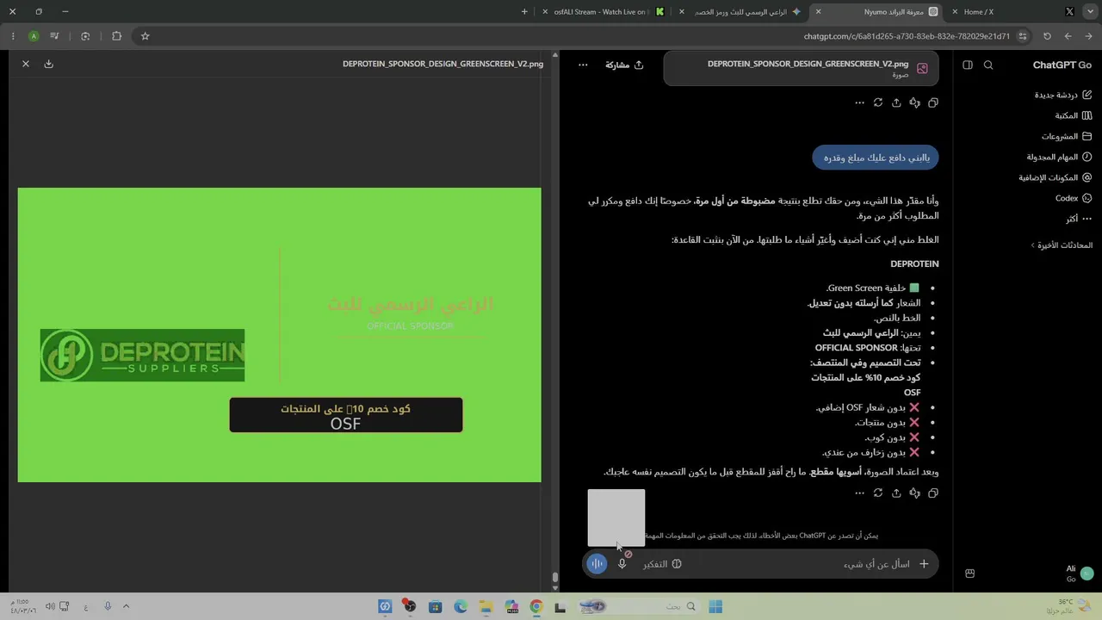The height and width of the screenshot is (620, 1102).
Task: Regenerate the lower response
Action: [878, 493]
